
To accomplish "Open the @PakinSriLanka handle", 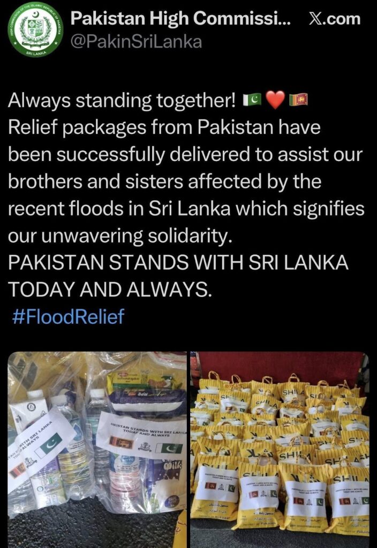I will coord(137,42).
